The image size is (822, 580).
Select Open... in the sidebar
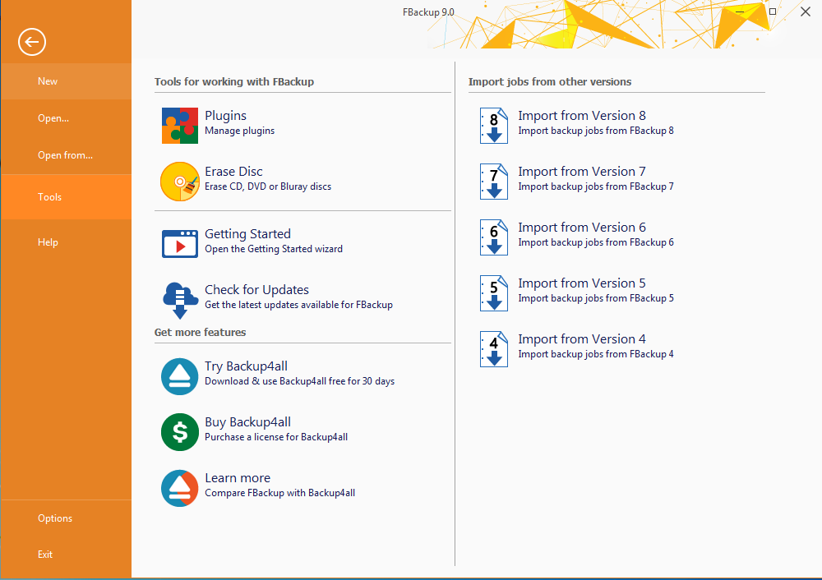point(66,118)
